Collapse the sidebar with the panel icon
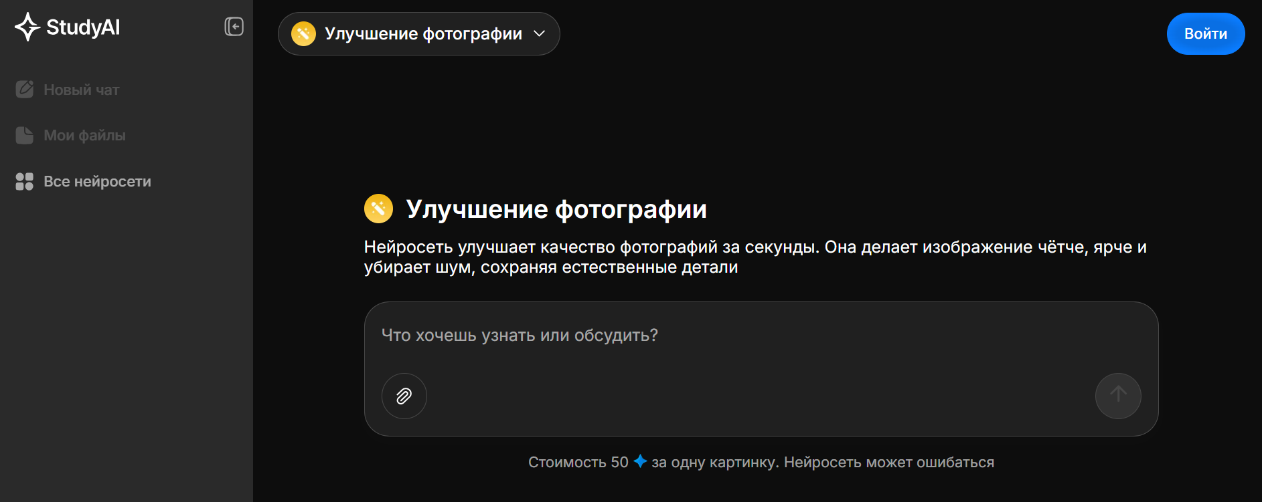 point(234,27)
